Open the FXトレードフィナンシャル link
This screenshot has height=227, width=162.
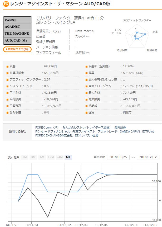(x=53, y=131)
